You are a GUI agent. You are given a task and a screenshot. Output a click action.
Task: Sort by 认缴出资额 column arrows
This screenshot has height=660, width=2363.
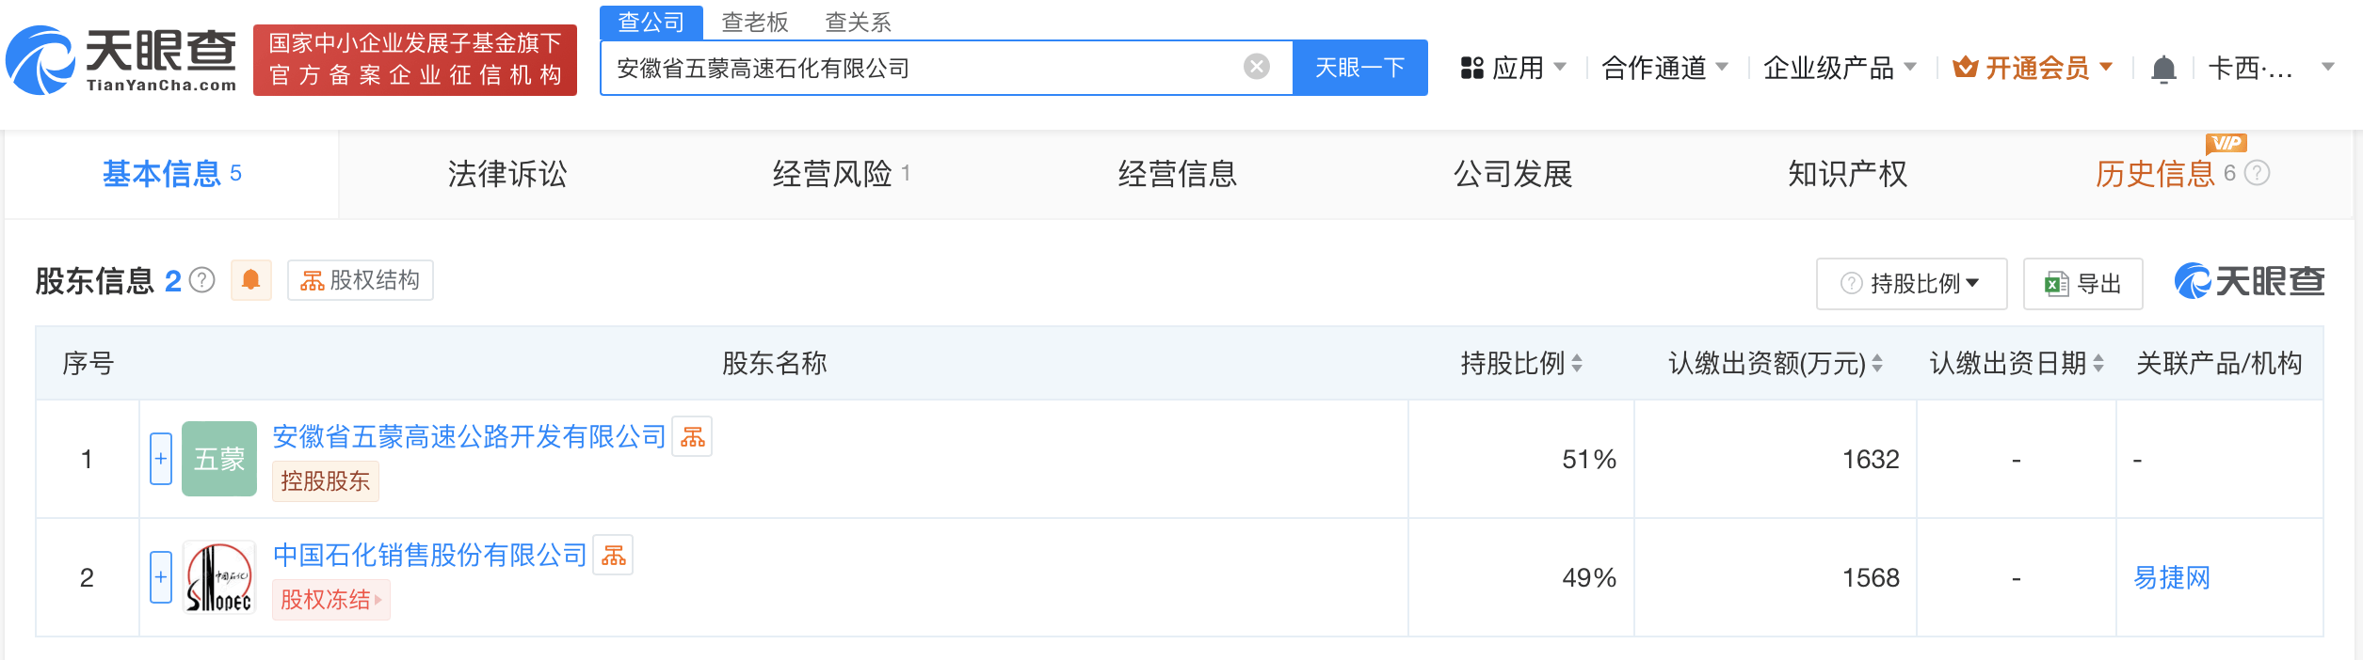[1877, 364]
